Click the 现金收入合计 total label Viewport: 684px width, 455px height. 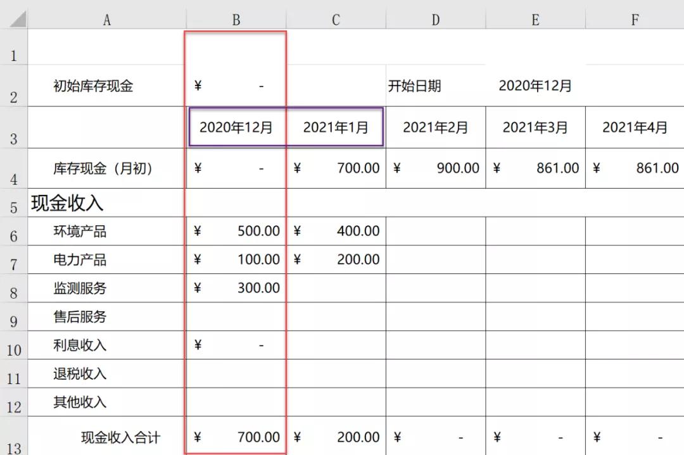[x=120, y=437]
